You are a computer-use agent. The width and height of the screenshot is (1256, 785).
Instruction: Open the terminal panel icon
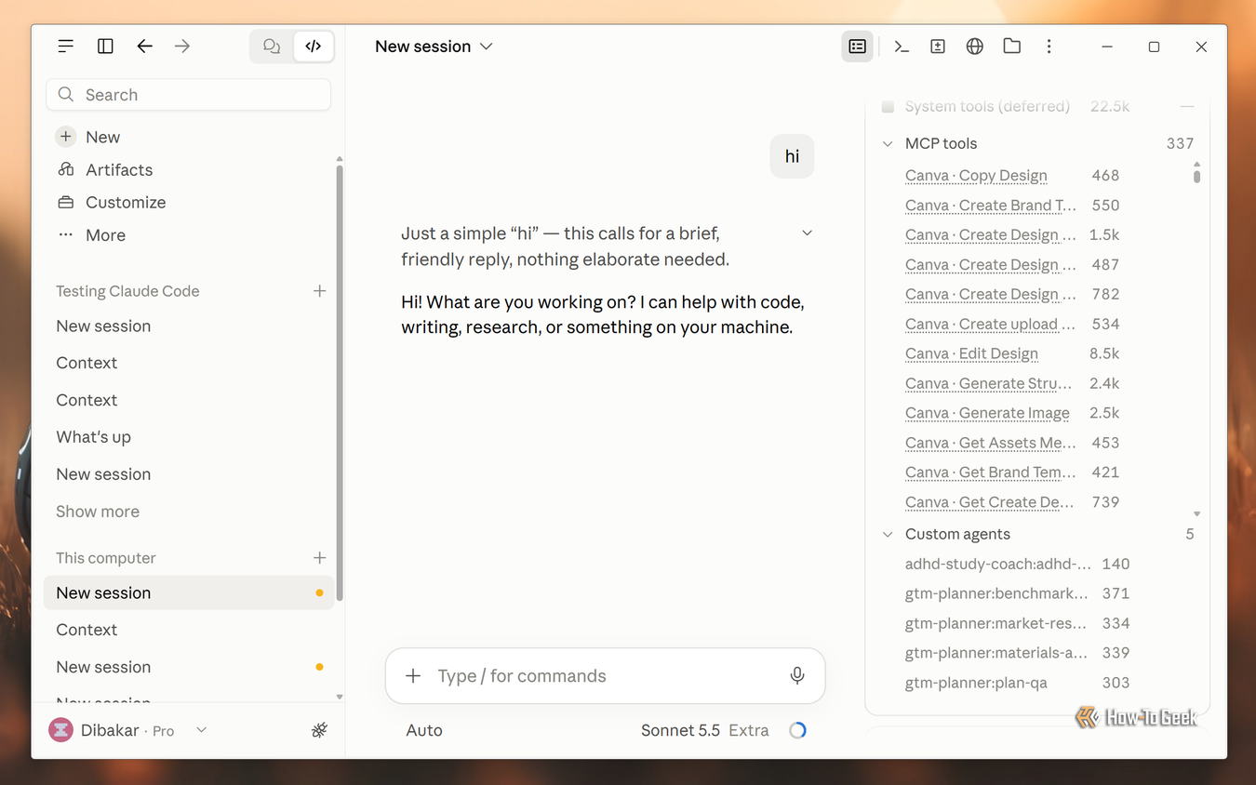[x=901, y=47]
